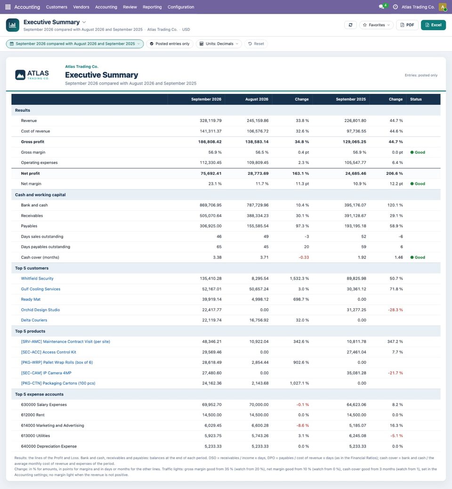Click the green Good status for Net margin

pos(418,184)
